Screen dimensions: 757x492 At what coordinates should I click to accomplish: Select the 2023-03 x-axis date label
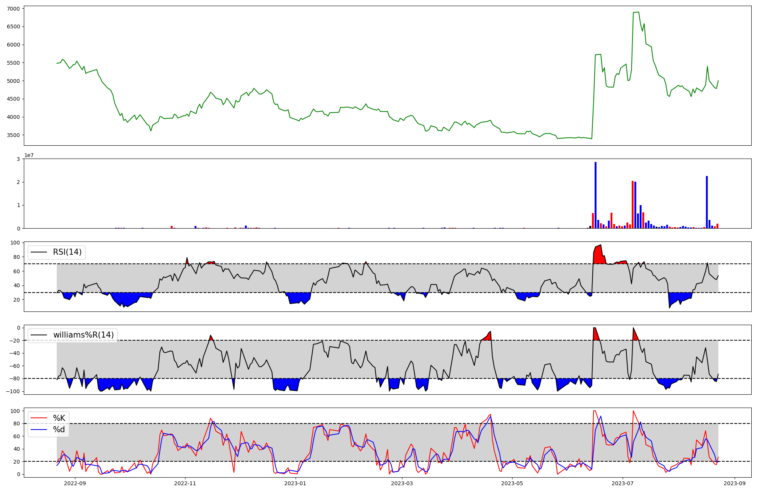point(402,483)
